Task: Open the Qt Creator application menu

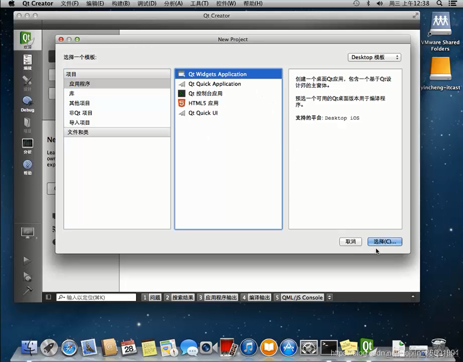Action: click(x=37, y=3)
